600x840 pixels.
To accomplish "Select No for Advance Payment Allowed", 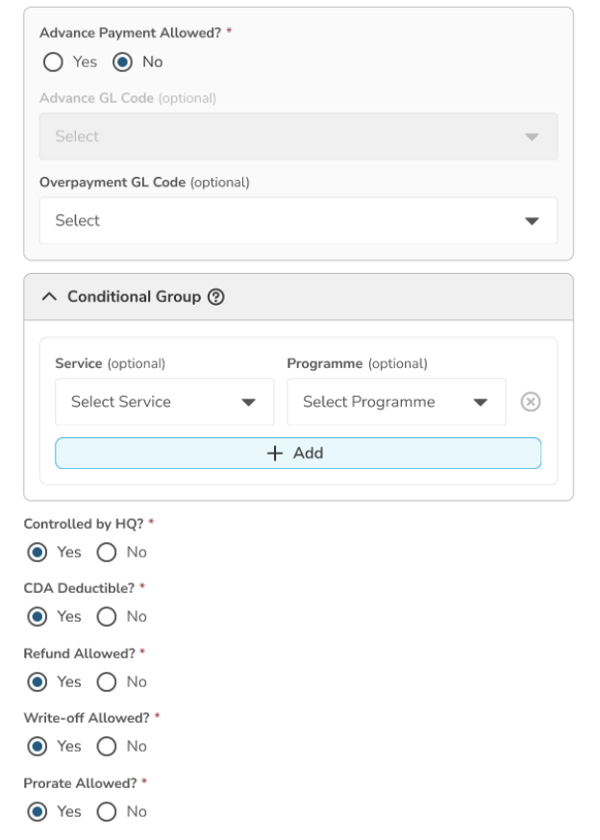I will 123,62.
